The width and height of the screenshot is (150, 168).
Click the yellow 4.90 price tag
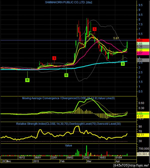click(x=143, y=51)
